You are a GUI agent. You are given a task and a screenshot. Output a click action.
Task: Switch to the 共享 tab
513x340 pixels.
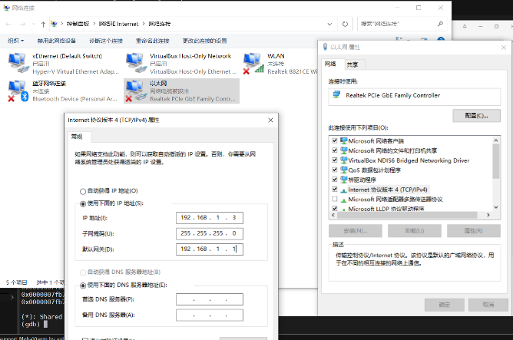[352, 64]
